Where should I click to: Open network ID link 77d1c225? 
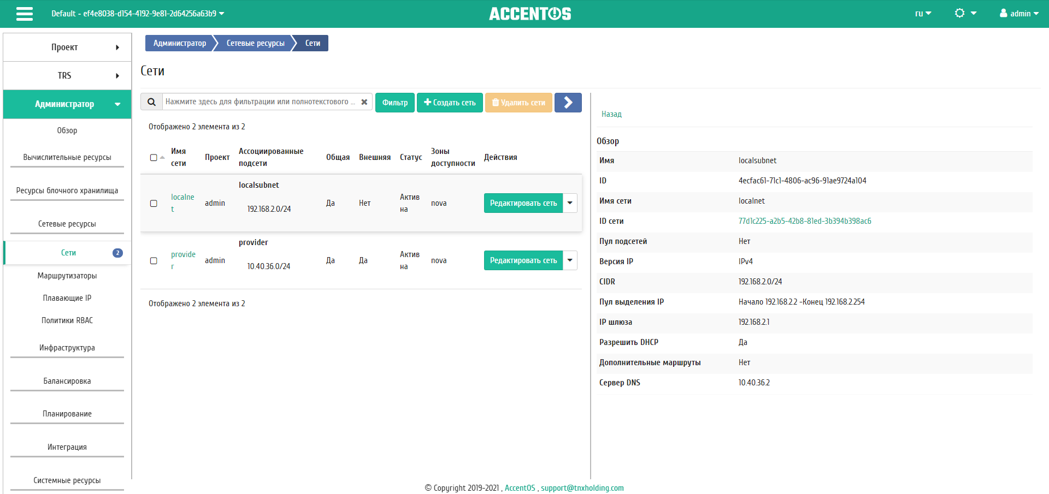(x=805, y=221)
